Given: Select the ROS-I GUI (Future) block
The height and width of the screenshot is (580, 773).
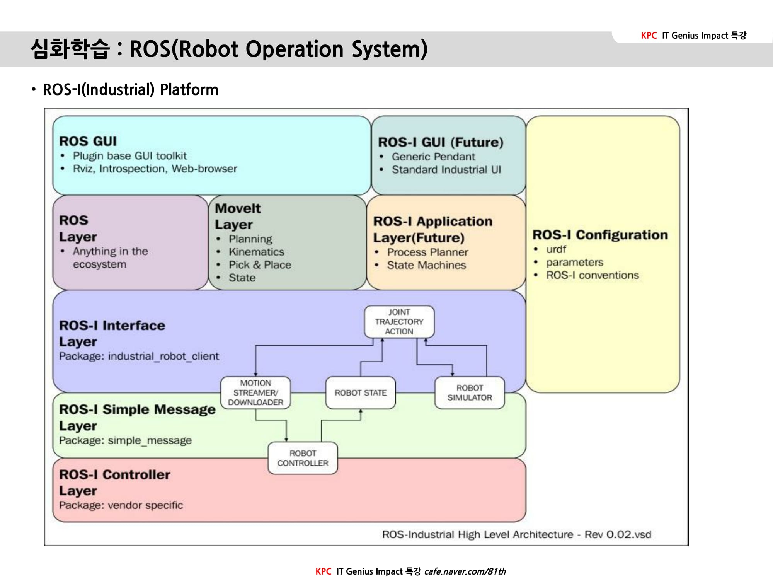Looking at the screenshot, I should coord(448,155).
